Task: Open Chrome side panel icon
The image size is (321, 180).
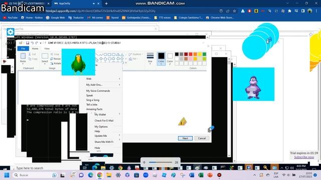Action: [x=303, y=11]
